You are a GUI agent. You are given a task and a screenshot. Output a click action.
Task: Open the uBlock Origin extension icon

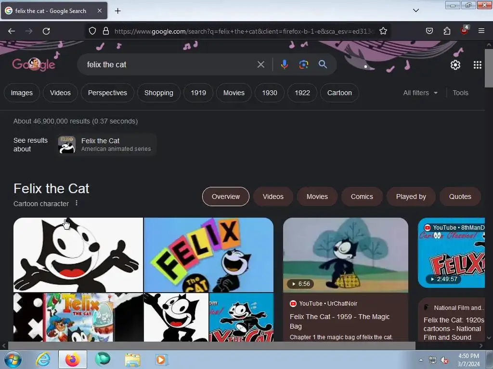[x=464, y=30]
